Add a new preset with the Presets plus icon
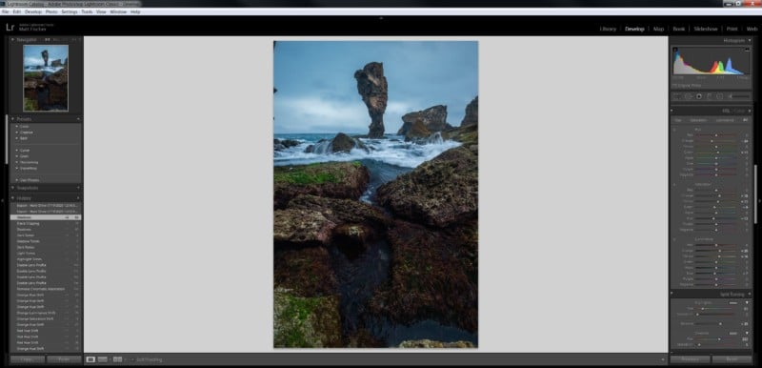Image resolution: width=762 pixels, height=368 pixels. [x=78, y=119]
